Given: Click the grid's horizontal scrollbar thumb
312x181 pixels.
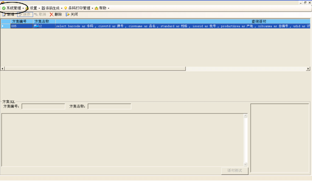Looking at the screenshot, I should point(95,68).
